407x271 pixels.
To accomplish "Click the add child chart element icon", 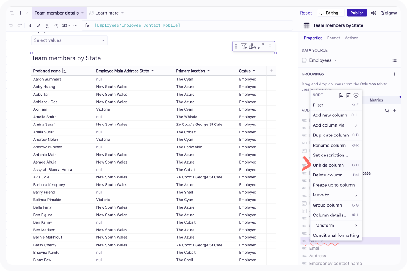I will click(x=253, y=46).
